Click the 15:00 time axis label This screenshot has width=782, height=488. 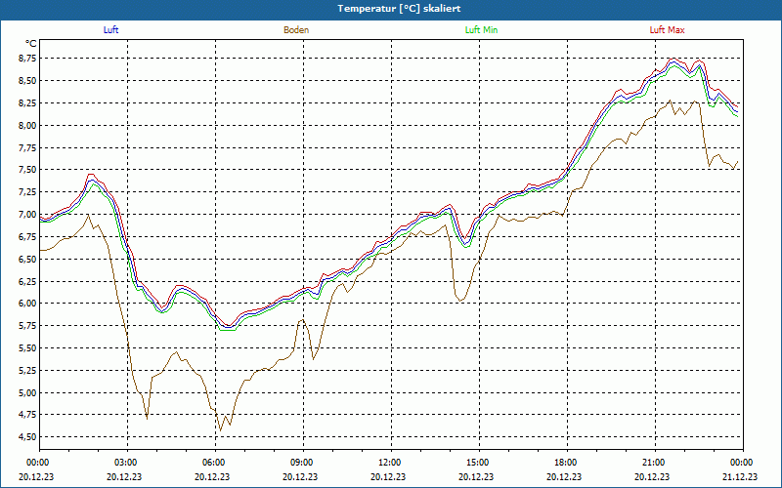pos(476,463)
